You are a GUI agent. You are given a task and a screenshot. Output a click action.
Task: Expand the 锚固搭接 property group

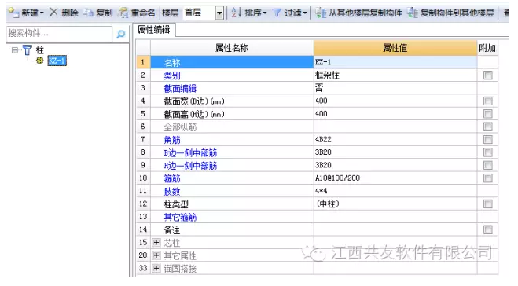(156, 269)
